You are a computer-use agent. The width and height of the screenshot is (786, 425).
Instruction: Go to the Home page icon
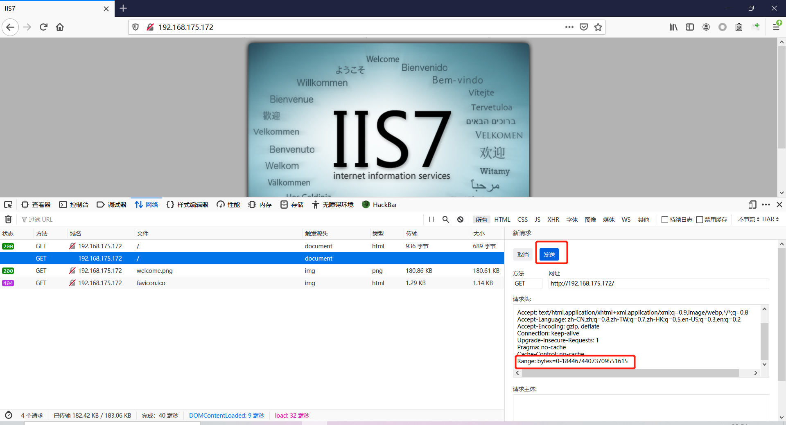60,27
